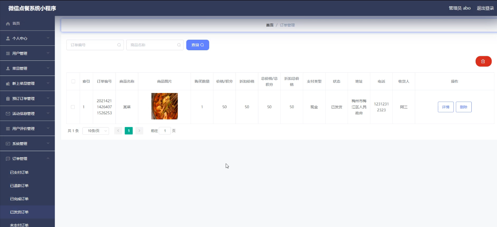Click the 管理员 abo account label
This screenshot has height=227, width=497.
click(x=459, y=8)
